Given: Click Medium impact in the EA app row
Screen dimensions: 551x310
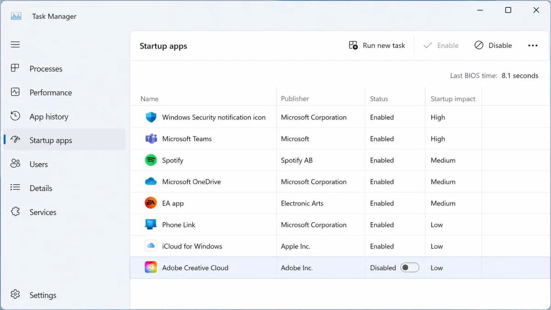Looking at the screenshot, I should pos(443,203).
